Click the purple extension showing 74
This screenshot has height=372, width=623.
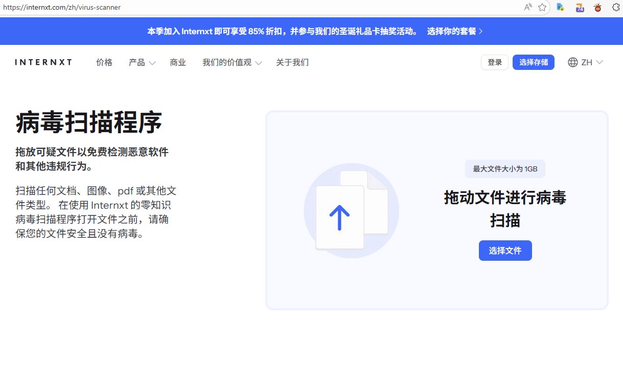(580, 7)
